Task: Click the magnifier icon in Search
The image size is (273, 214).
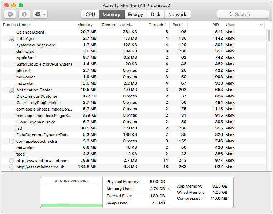Action: coord(231,14)
